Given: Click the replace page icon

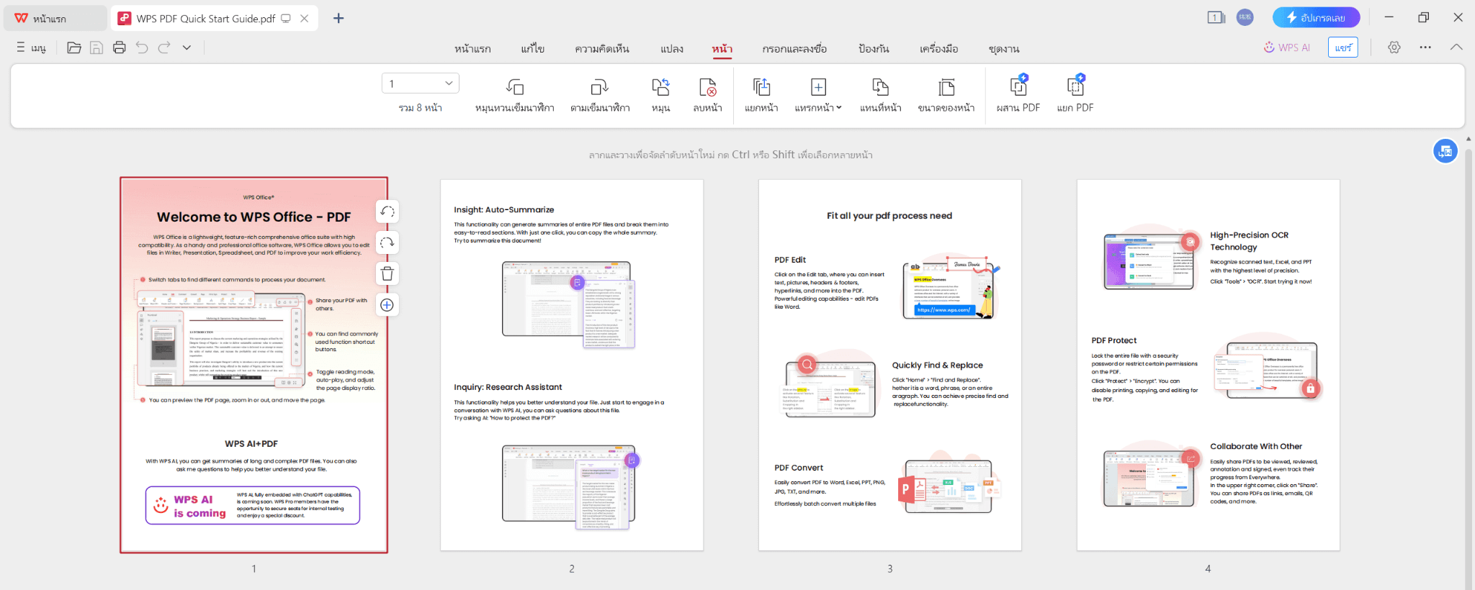Looking at the screenshot, I should (x=880, y=88).
